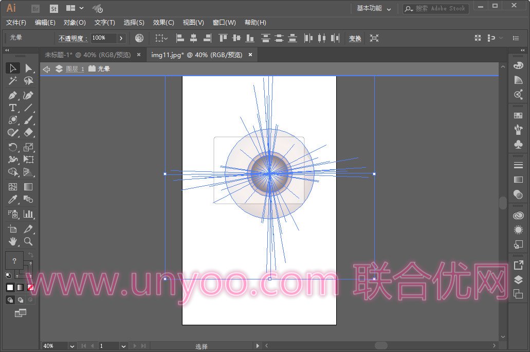Pick the Magic Wand tool
Screen dimensions: 530x352
click(x=13, y=81)
